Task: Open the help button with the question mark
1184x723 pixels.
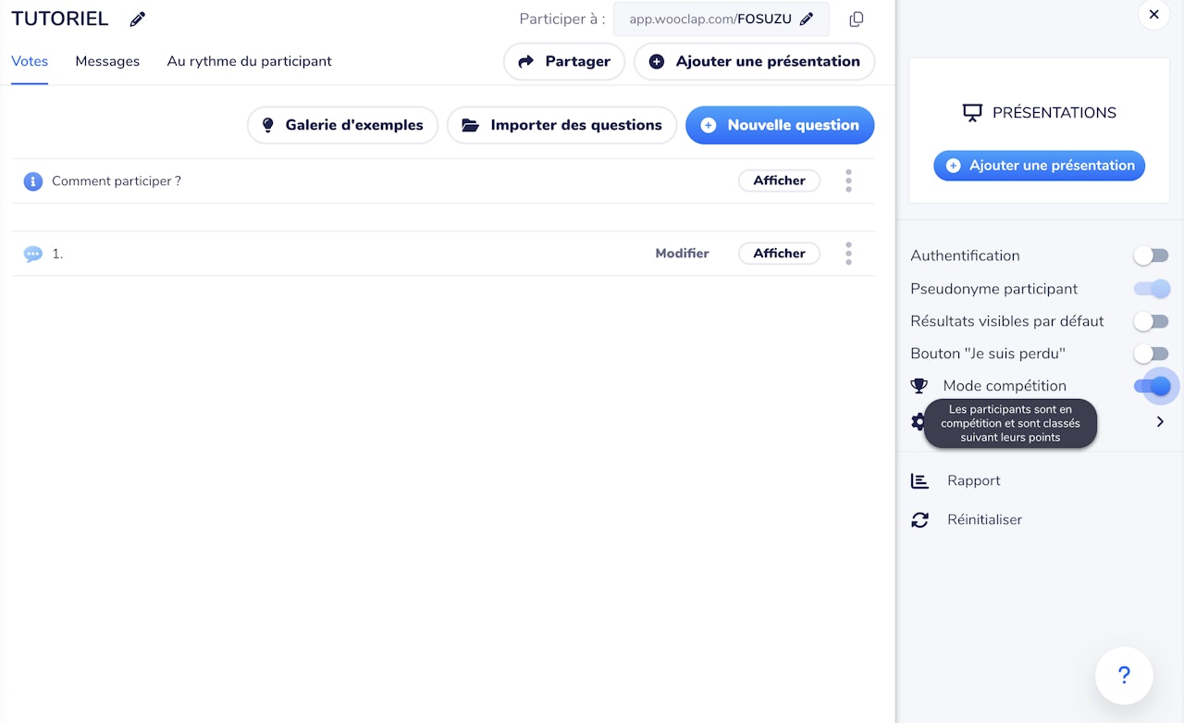Action: pyautogui.click(x=1124, y=676)
